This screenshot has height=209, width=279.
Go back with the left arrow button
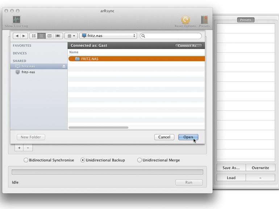tap(17, 36)
